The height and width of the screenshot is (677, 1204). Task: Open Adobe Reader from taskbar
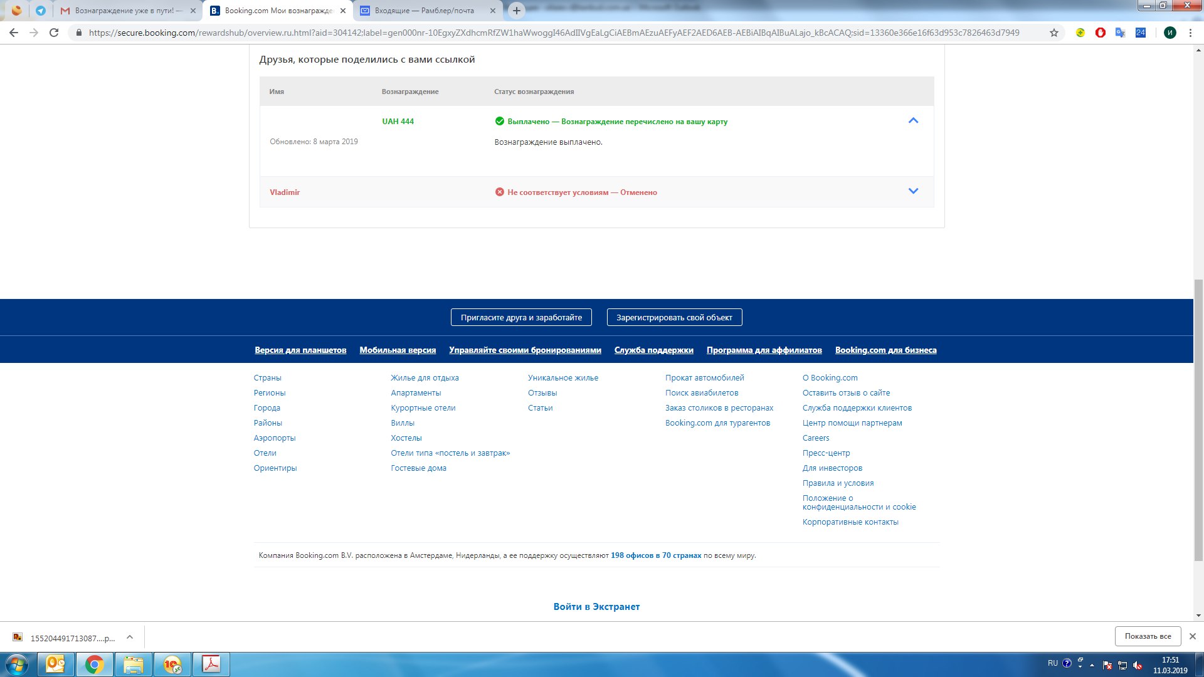pyautogui.click(x=211, y=664)
